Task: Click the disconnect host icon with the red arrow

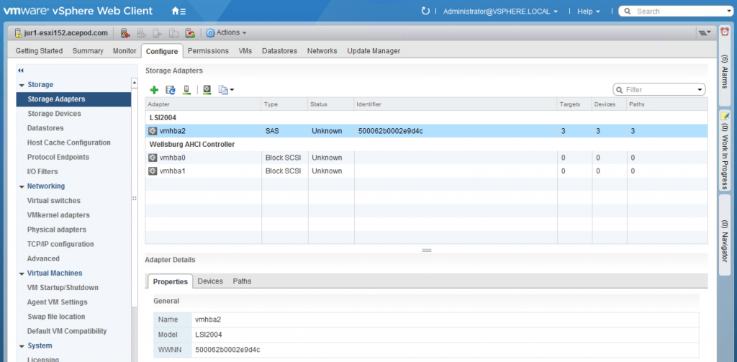Action: click(x=125, y=33)
